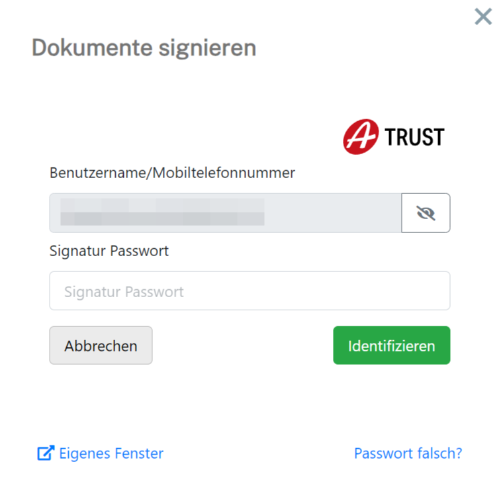The width and height of the screenshot is (503, 501).
Task: Toggle username visibility with the eye icon
Action: pos(426,212)
